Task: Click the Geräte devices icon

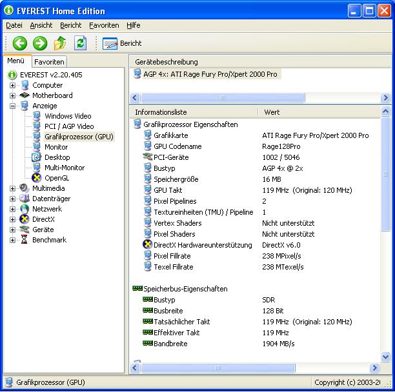Action: coord(25,230)
